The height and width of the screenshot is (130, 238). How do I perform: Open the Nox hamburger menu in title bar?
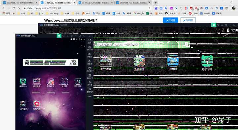(68, 36)
